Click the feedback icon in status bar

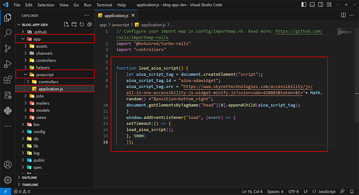point(342,191)
